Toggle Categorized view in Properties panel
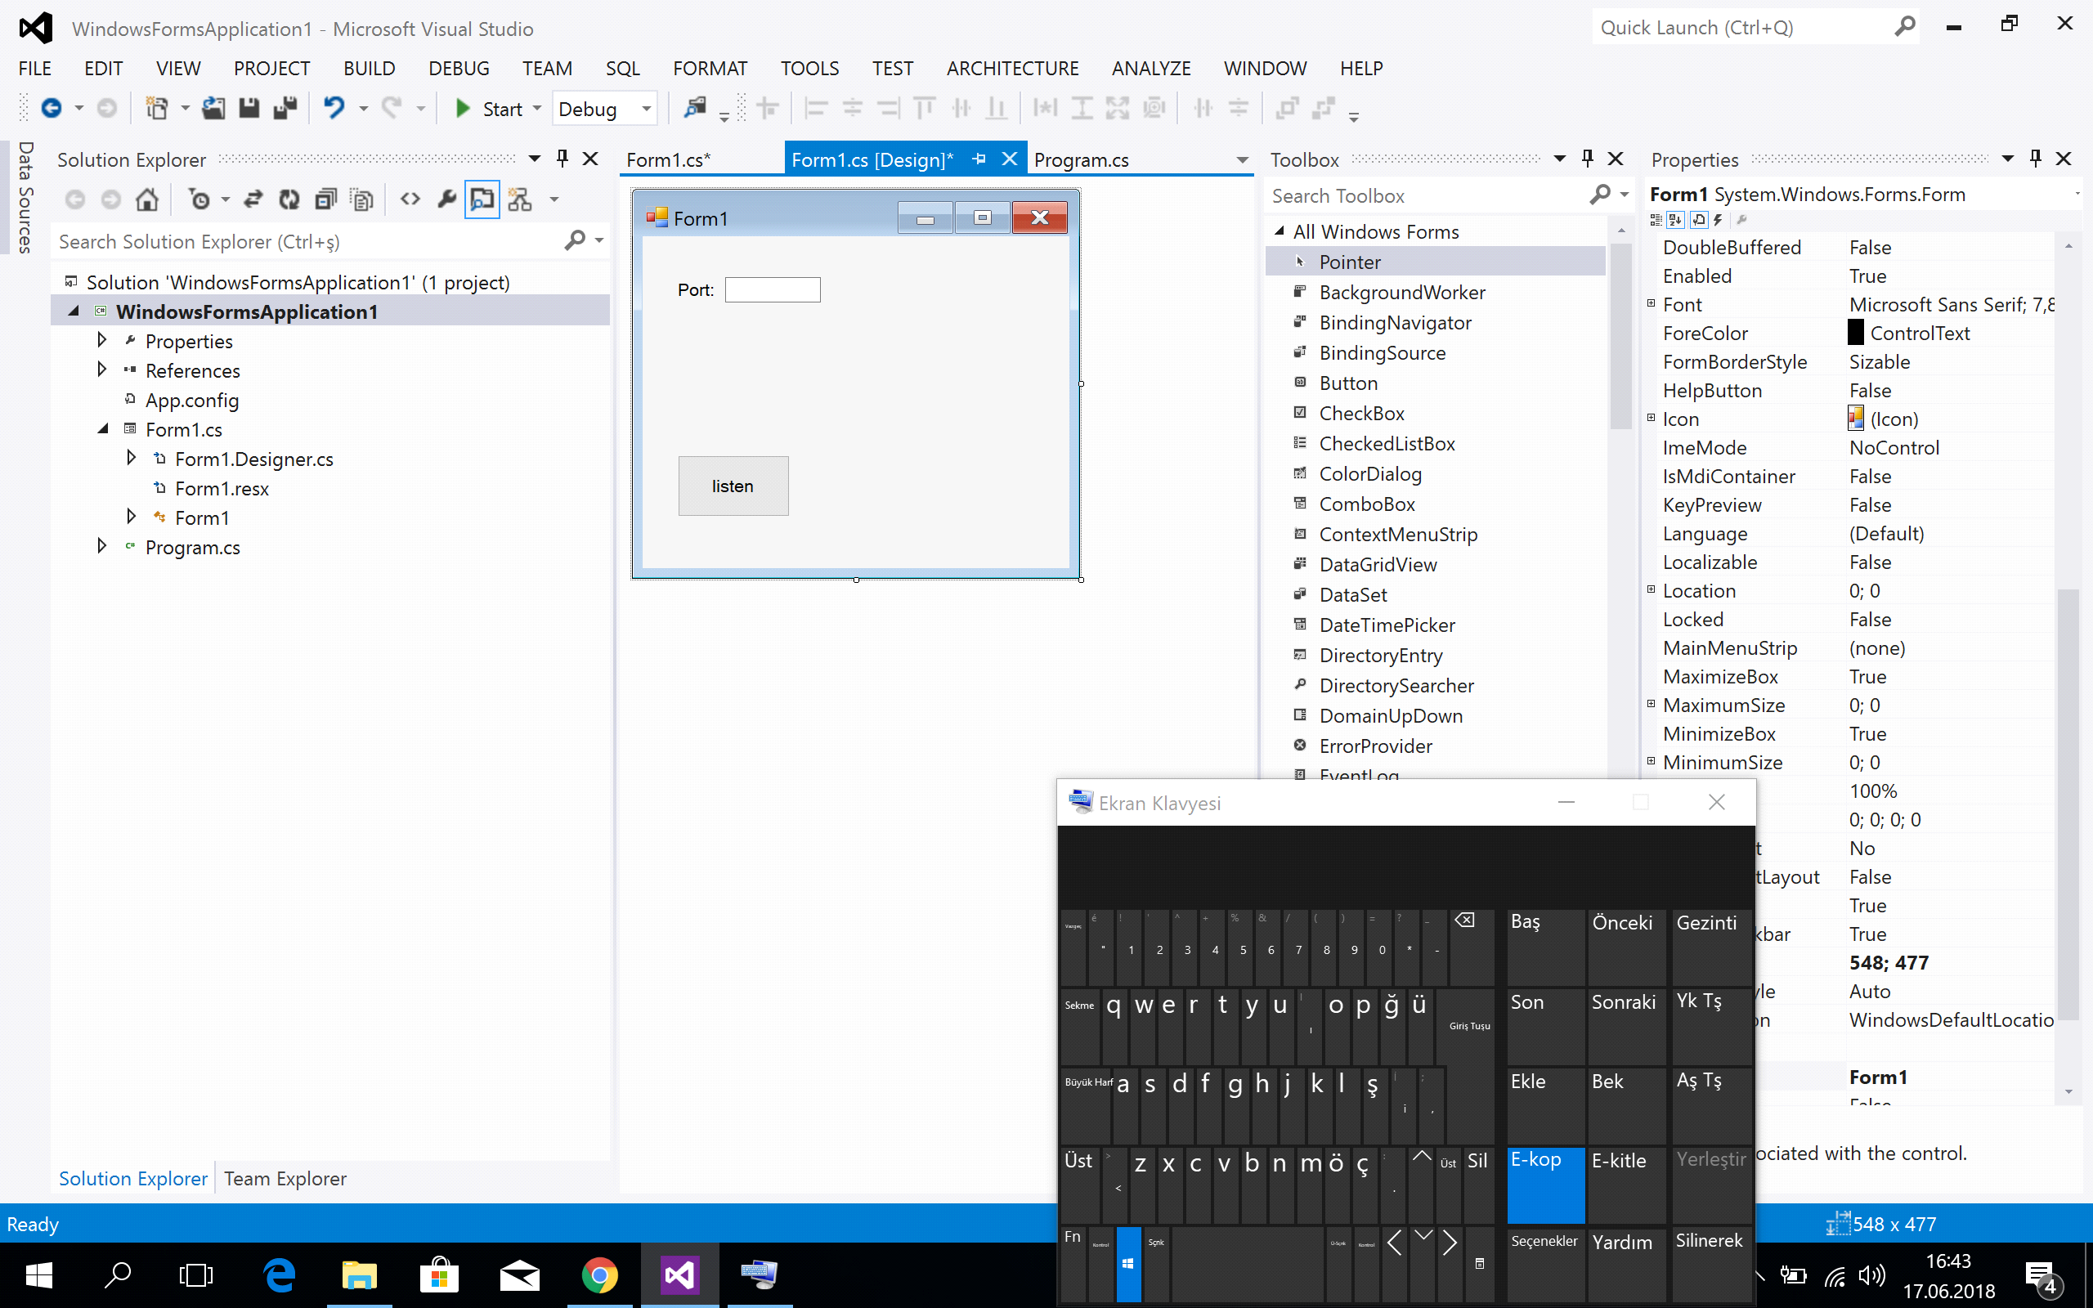The width and height of the screenshot is (2093, 1308). (1656, 220)
